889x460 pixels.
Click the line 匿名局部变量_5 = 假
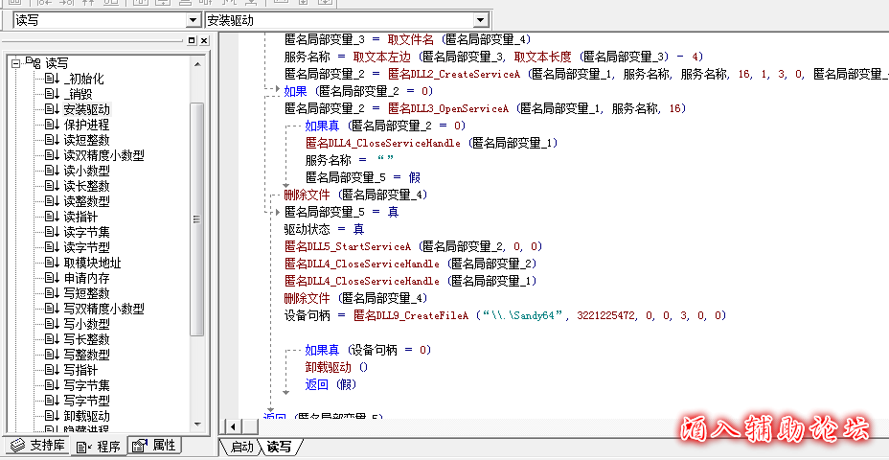click(x=363, y=177)
